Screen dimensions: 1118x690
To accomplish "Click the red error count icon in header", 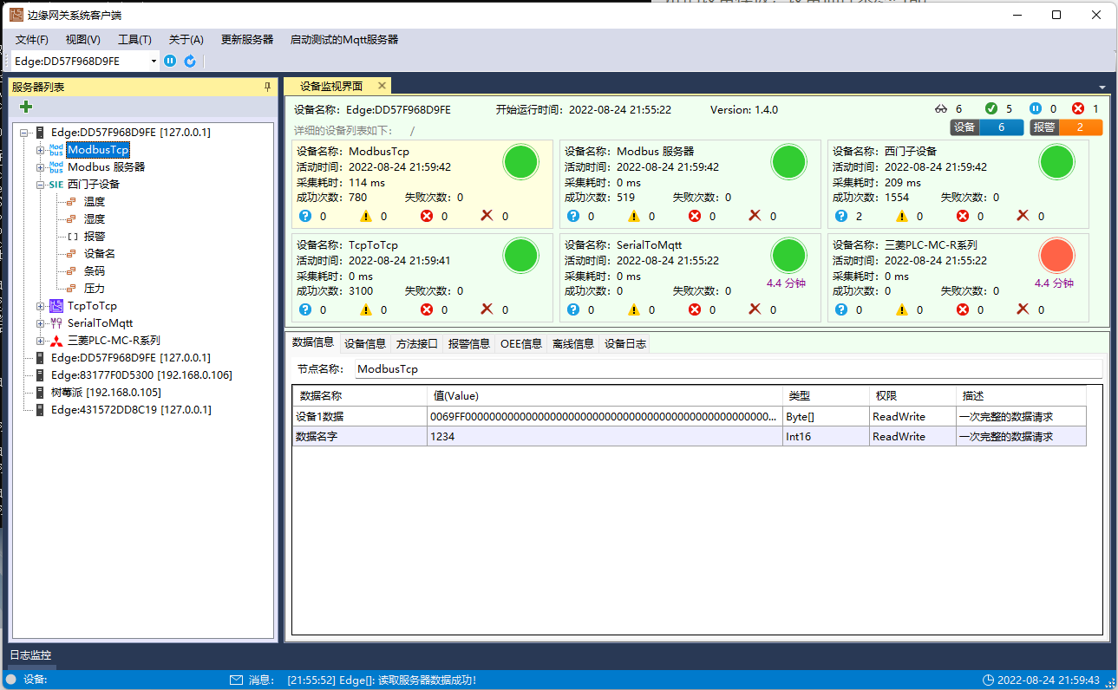I will coord(1078,108).
